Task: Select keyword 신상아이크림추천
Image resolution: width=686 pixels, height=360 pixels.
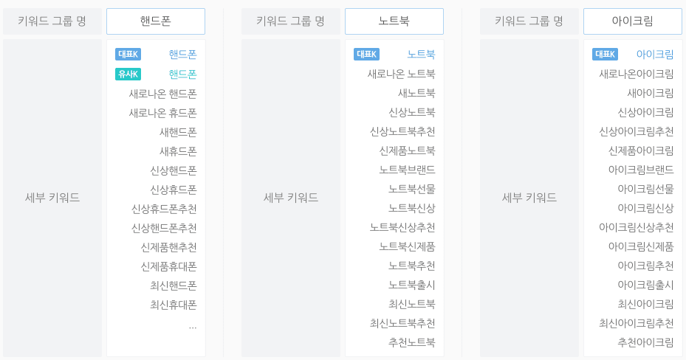Action: 636,131
